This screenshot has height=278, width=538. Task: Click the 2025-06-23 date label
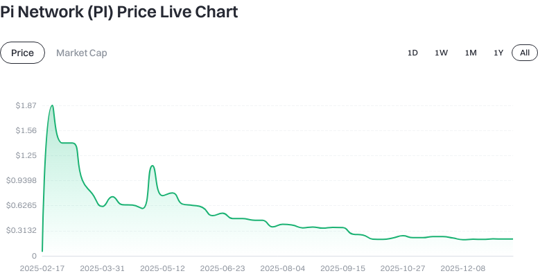(223, 268)
